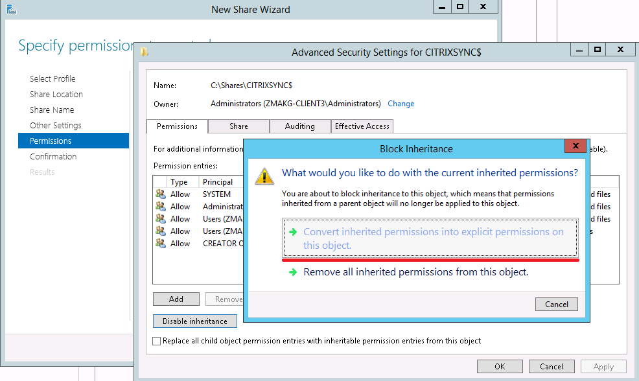The image size is (639, 381).
Task: Click Add to create a permission entry
Action: point(176,299)
